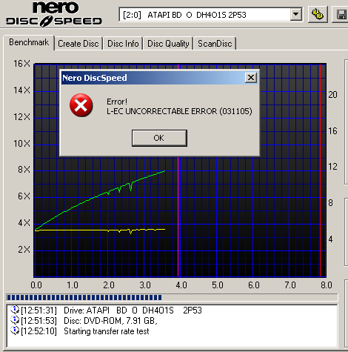
Task: Click the Nero DiscSpeed logo
Action: [54, 13]
